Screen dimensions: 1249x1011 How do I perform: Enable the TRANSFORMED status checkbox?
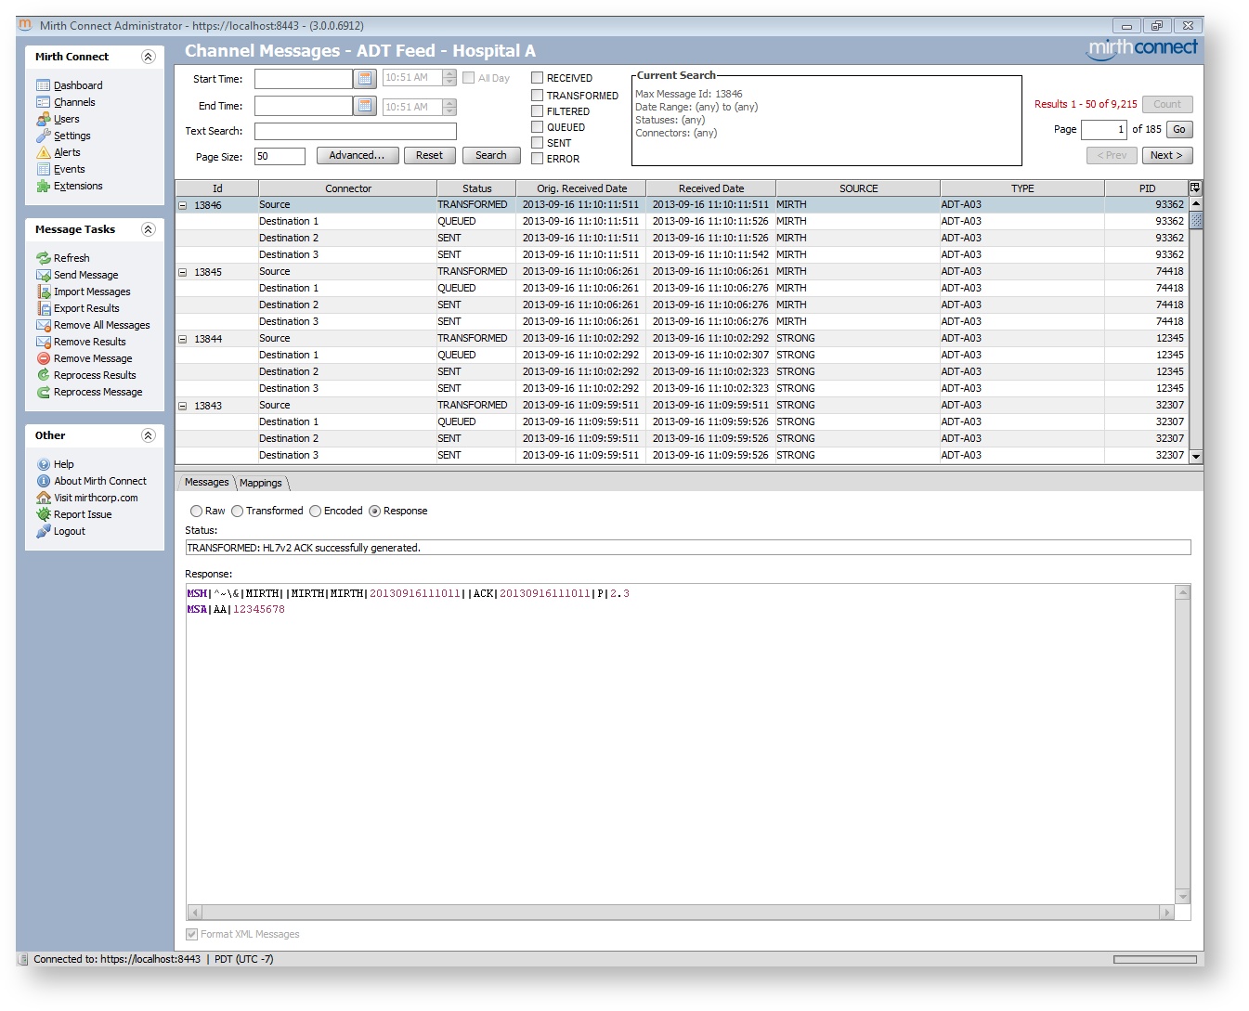tap(537, 95)
